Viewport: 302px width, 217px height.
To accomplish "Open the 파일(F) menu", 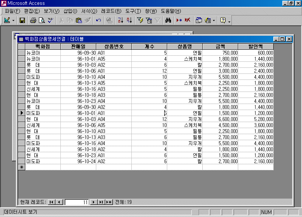I will (x=12, y=11).
